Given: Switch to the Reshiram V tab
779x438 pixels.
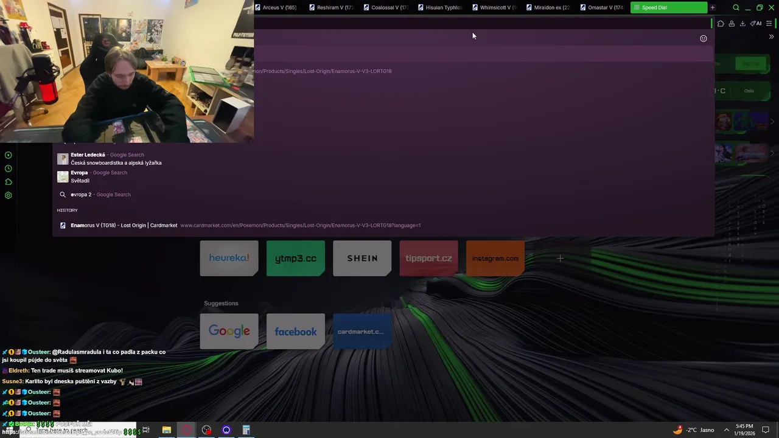Looking at the screenshot, I should [331, 7].
